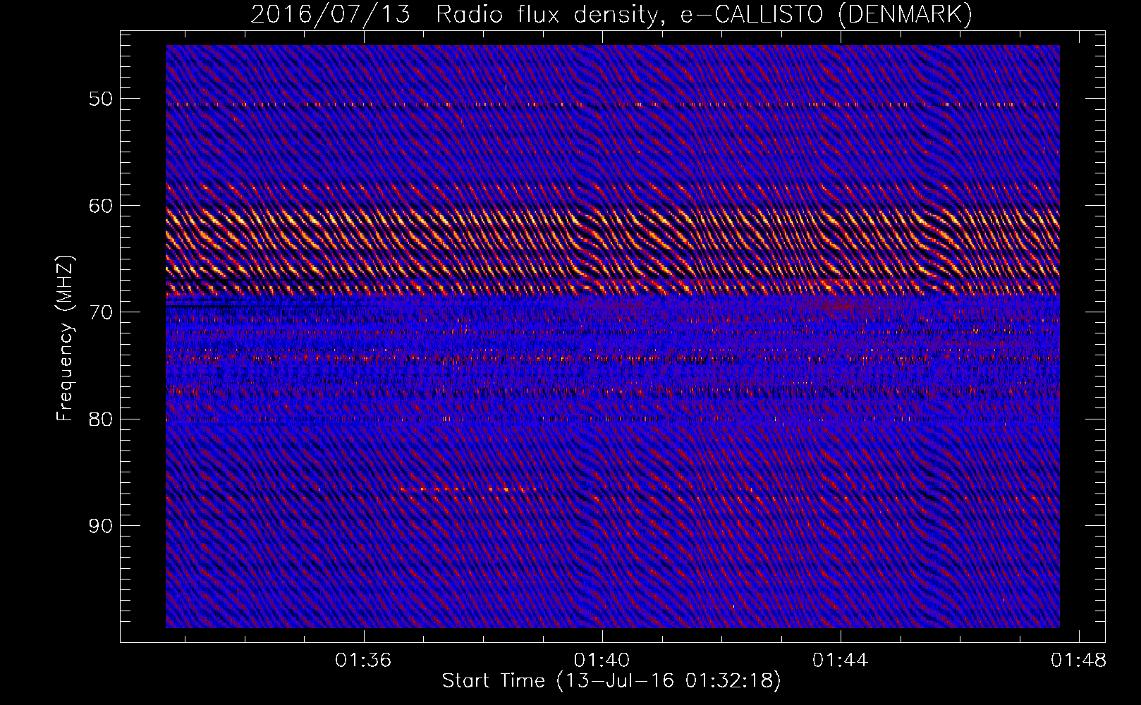Click the frequency tick label '60'
This screenshot has height=705, width=1141.
click(101, 206)
